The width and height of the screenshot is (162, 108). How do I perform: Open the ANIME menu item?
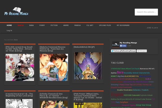(x=66, y=25)
